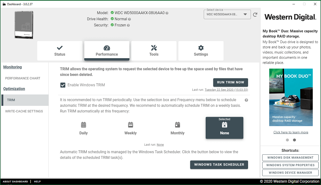
Task: Click the Western Digital logo
Action: 290,17
